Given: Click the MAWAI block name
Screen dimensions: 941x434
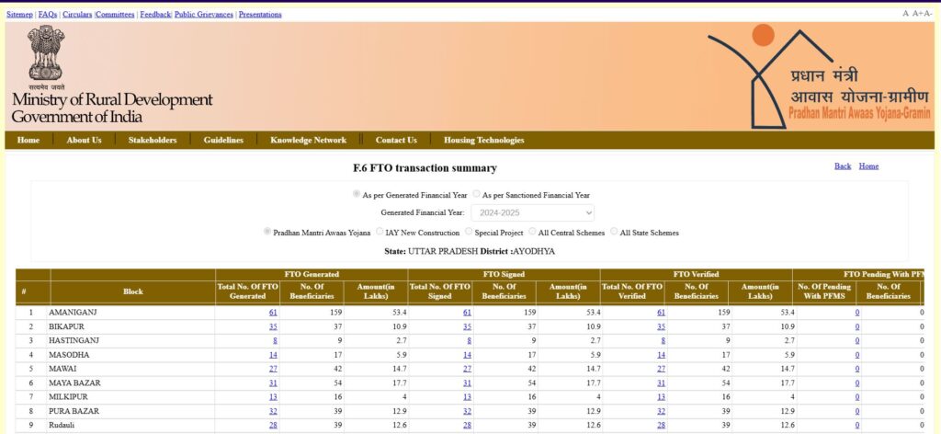Looking at the screenshot, I should [62, 369].
